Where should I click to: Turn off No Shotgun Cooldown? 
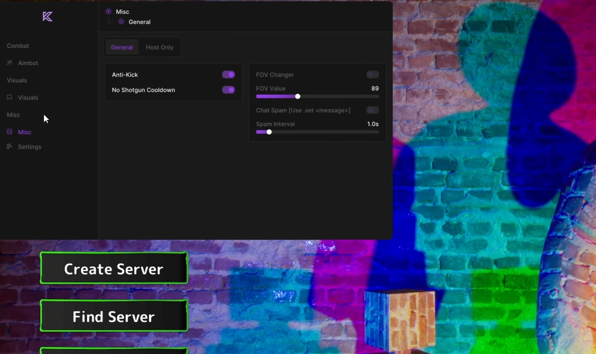(228, 90)
